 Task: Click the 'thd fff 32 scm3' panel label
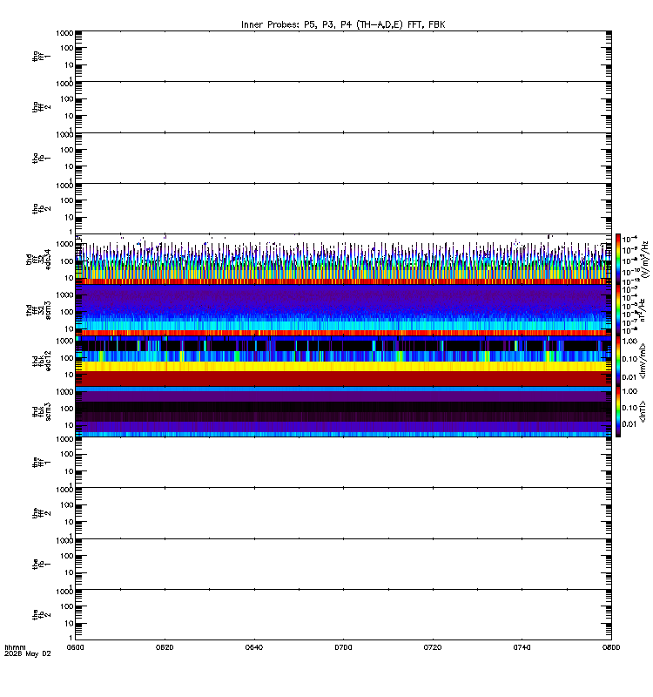(x=38, y=310)
